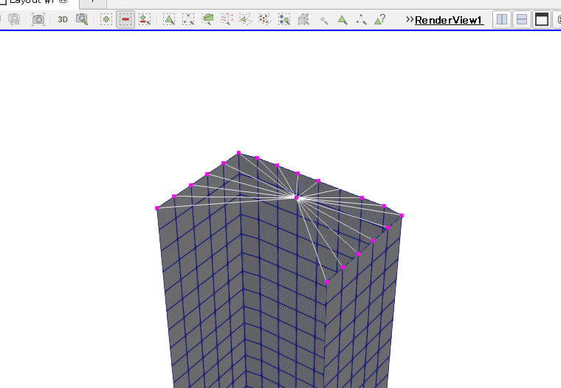Select points on surface tool
Viewport: 561px width, 388px height.
tap(188, 19)
